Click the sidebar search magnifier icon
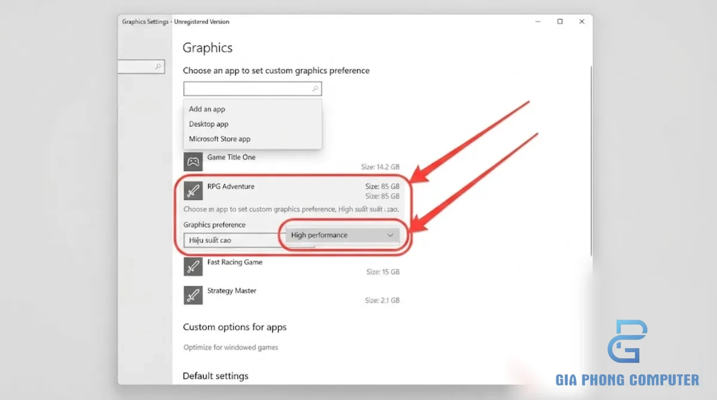The width and height of the screenshot is (717, 400). (x=158, y=67)
